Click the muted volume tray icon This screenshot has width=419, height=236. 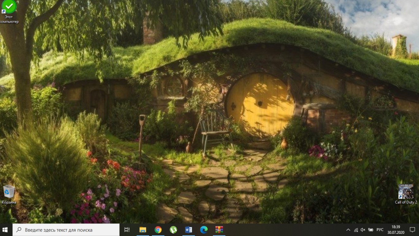coord(363,230)
